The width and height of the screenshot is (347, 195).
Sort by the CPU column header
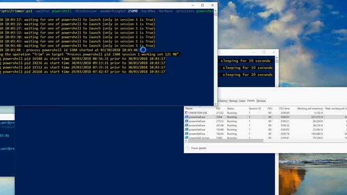(x=269, y=108)
